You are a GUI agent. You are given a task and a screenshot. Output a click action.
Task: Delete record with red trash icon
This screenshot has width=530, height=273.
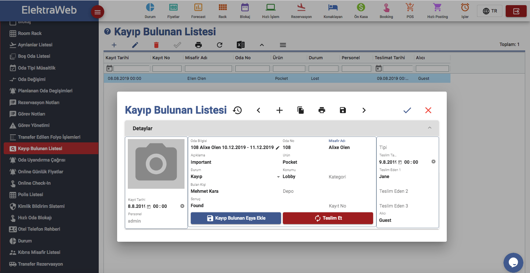(156, 45)
